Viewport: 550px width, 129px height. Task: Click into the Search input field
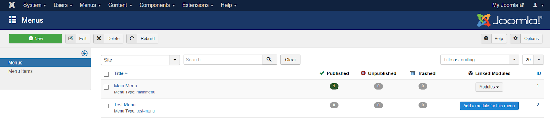click(x=223, y=60)
